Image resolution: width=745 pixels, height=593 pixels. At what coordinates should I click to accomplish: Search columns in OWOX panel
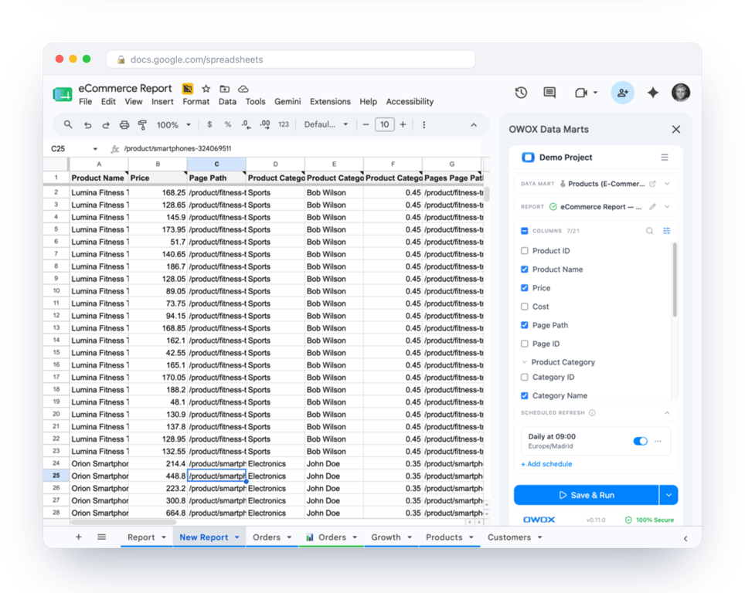pyautogui.click(x=649, y=231)
